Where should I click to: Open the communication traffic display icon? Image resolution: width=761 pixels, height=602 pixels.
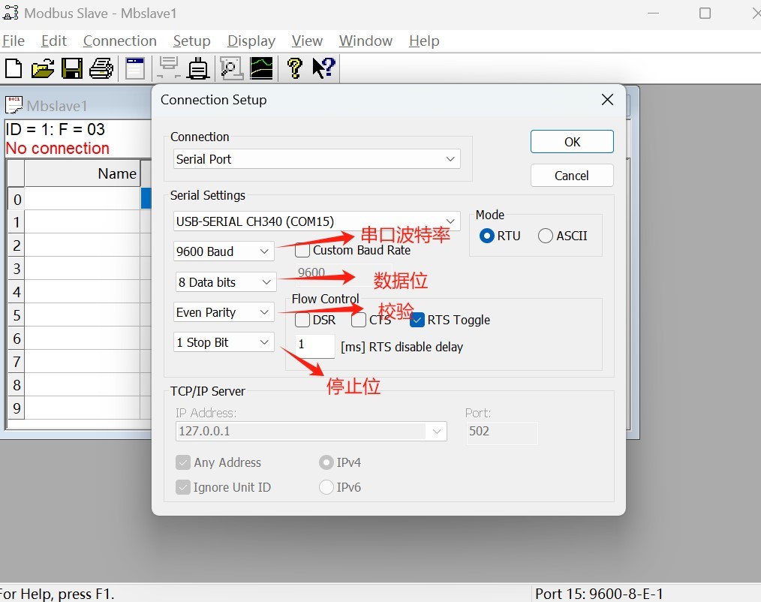231,68
